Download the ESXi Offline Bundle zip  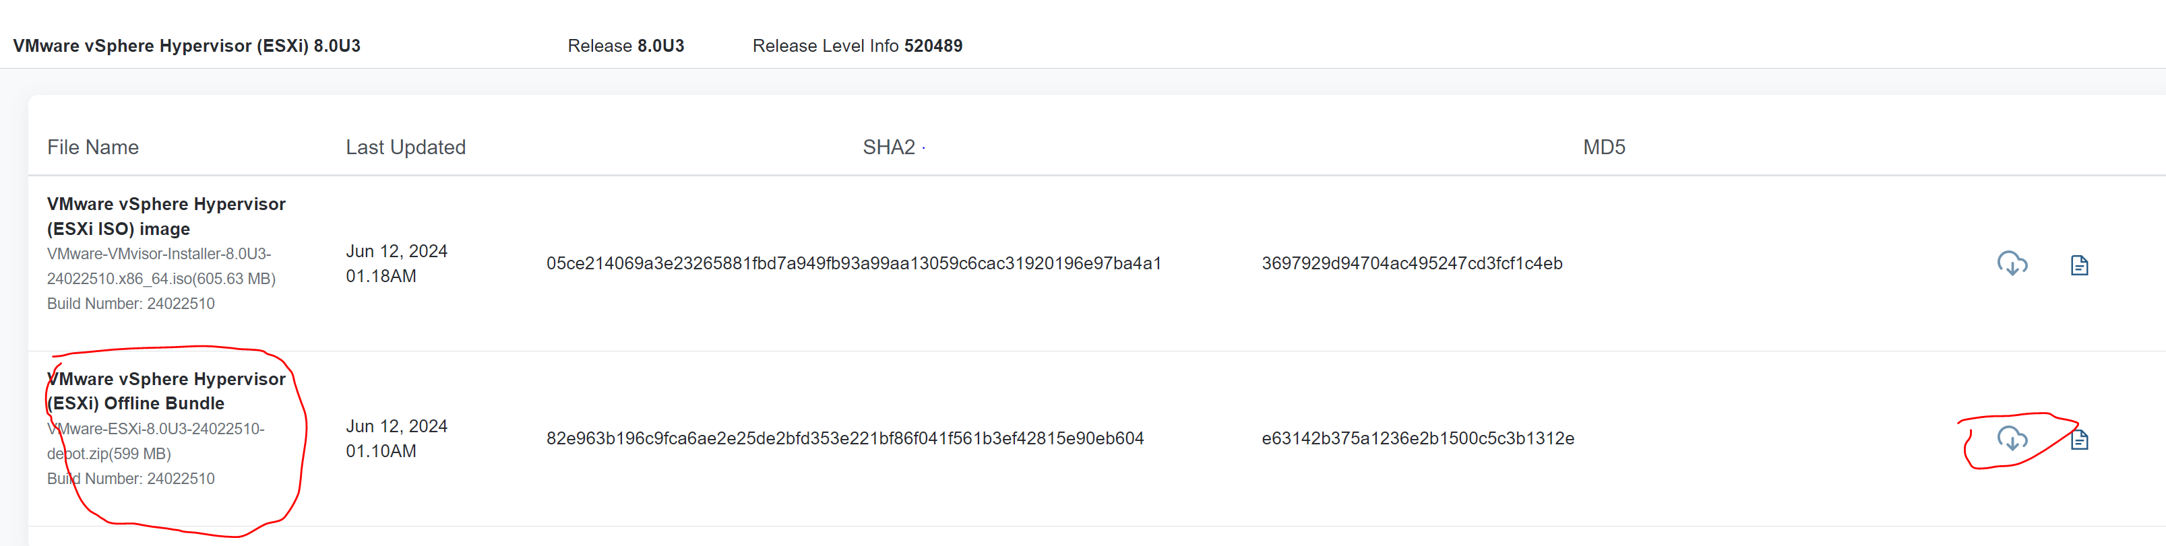[2012, 438]
